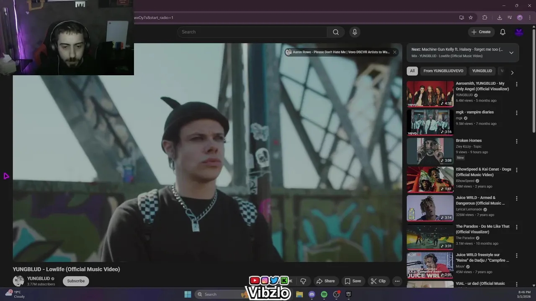The width and height of the screenshot is (536, 301).
Task: Focus the YouTube search field
Action: pos(253,32)
